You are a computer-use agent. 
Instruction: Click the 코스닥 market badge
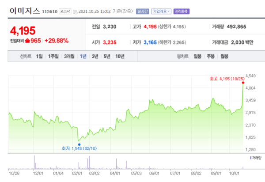click(x=65, y=11)
